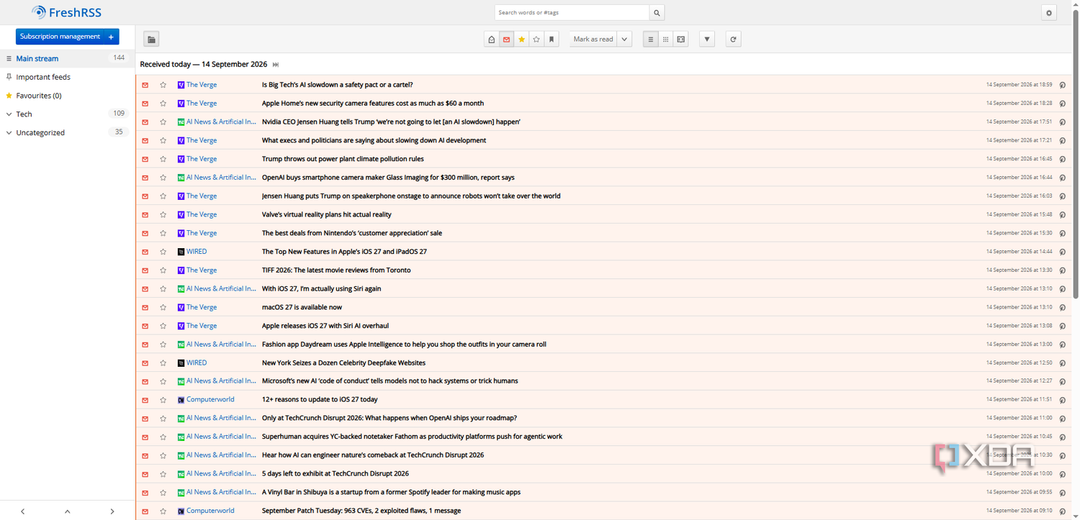This screenshot has height=520, width=1080.
Task: Click the 'Received today — 14 September 2026' header
Action: (x=204, y=65)
